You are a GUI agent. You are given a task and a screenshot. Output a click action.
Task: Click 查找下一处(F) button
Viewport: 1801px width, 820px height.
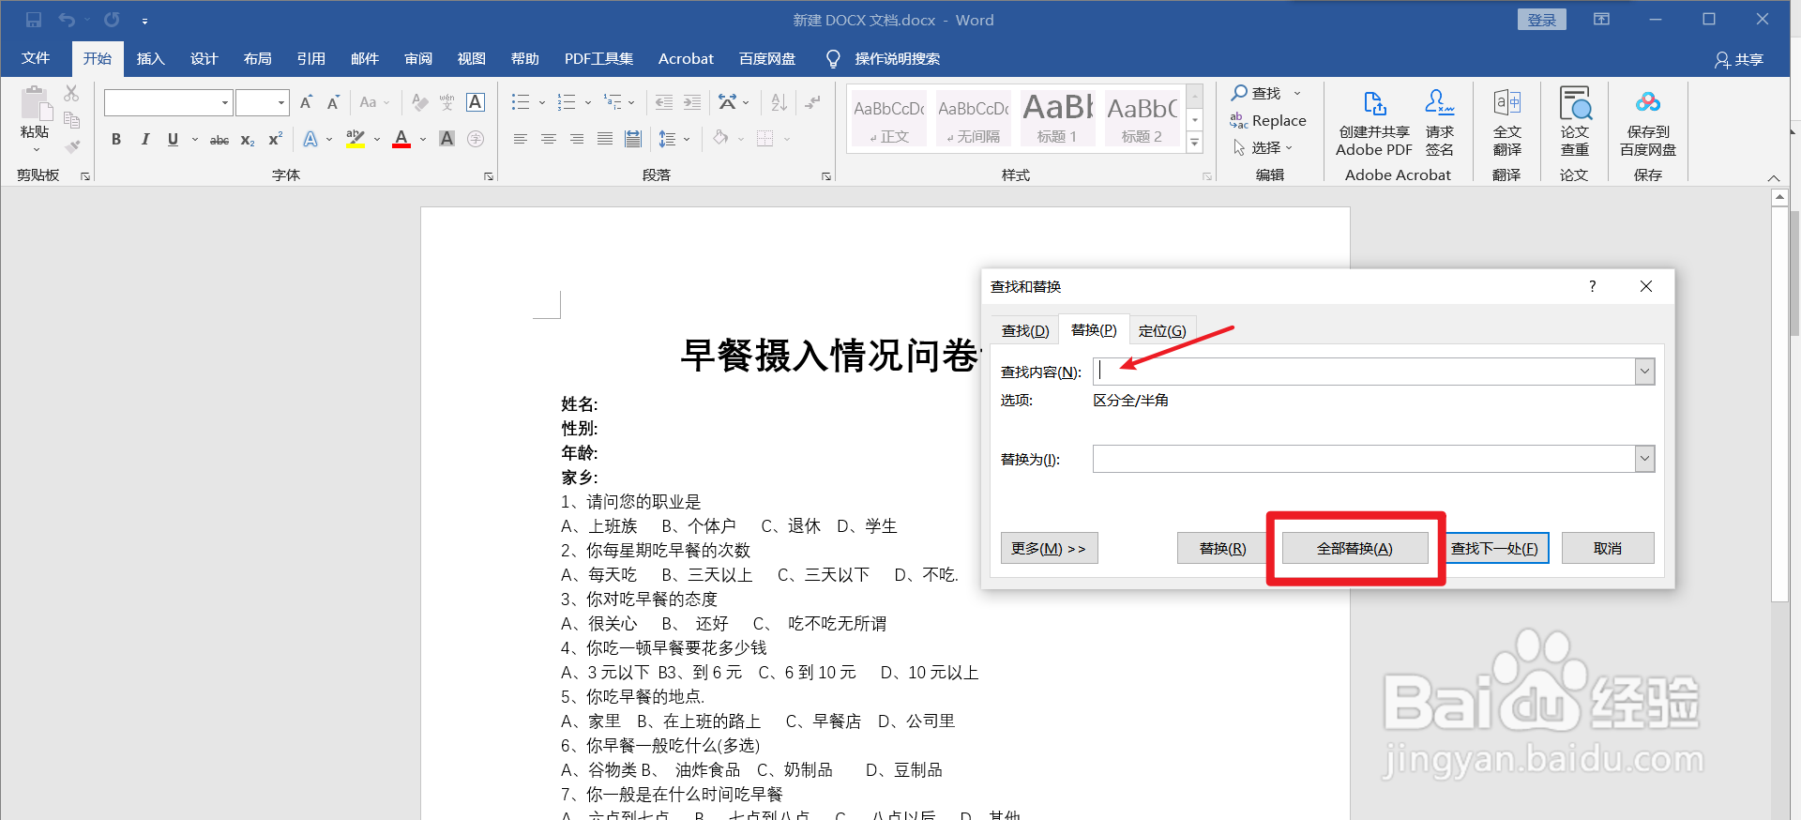1494,548
